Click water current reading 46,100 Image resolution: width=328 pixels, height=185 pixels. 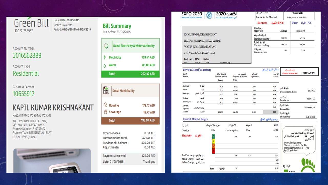303,44
